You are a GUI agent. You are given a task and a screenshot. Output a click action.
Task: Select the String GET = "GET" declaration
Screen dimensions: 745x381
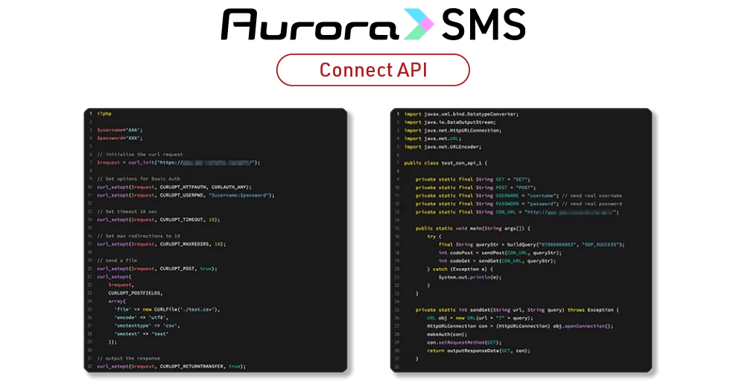(x=473, y=179)
